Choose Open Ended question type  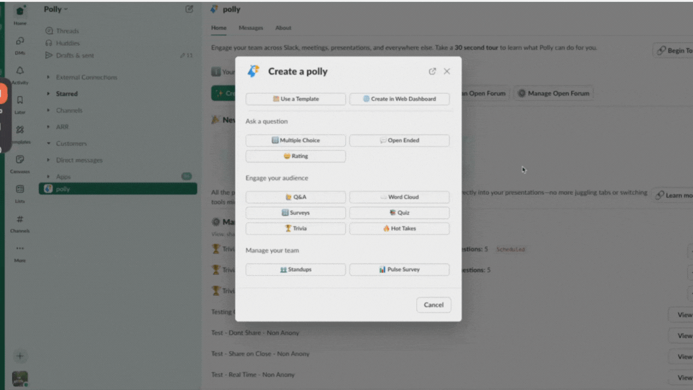(399, 140)
